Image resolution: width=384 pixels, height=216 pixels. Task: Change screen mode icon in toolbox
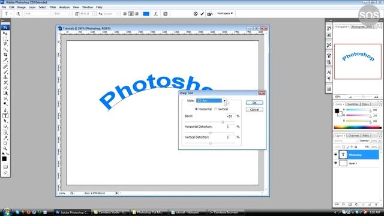5,173
